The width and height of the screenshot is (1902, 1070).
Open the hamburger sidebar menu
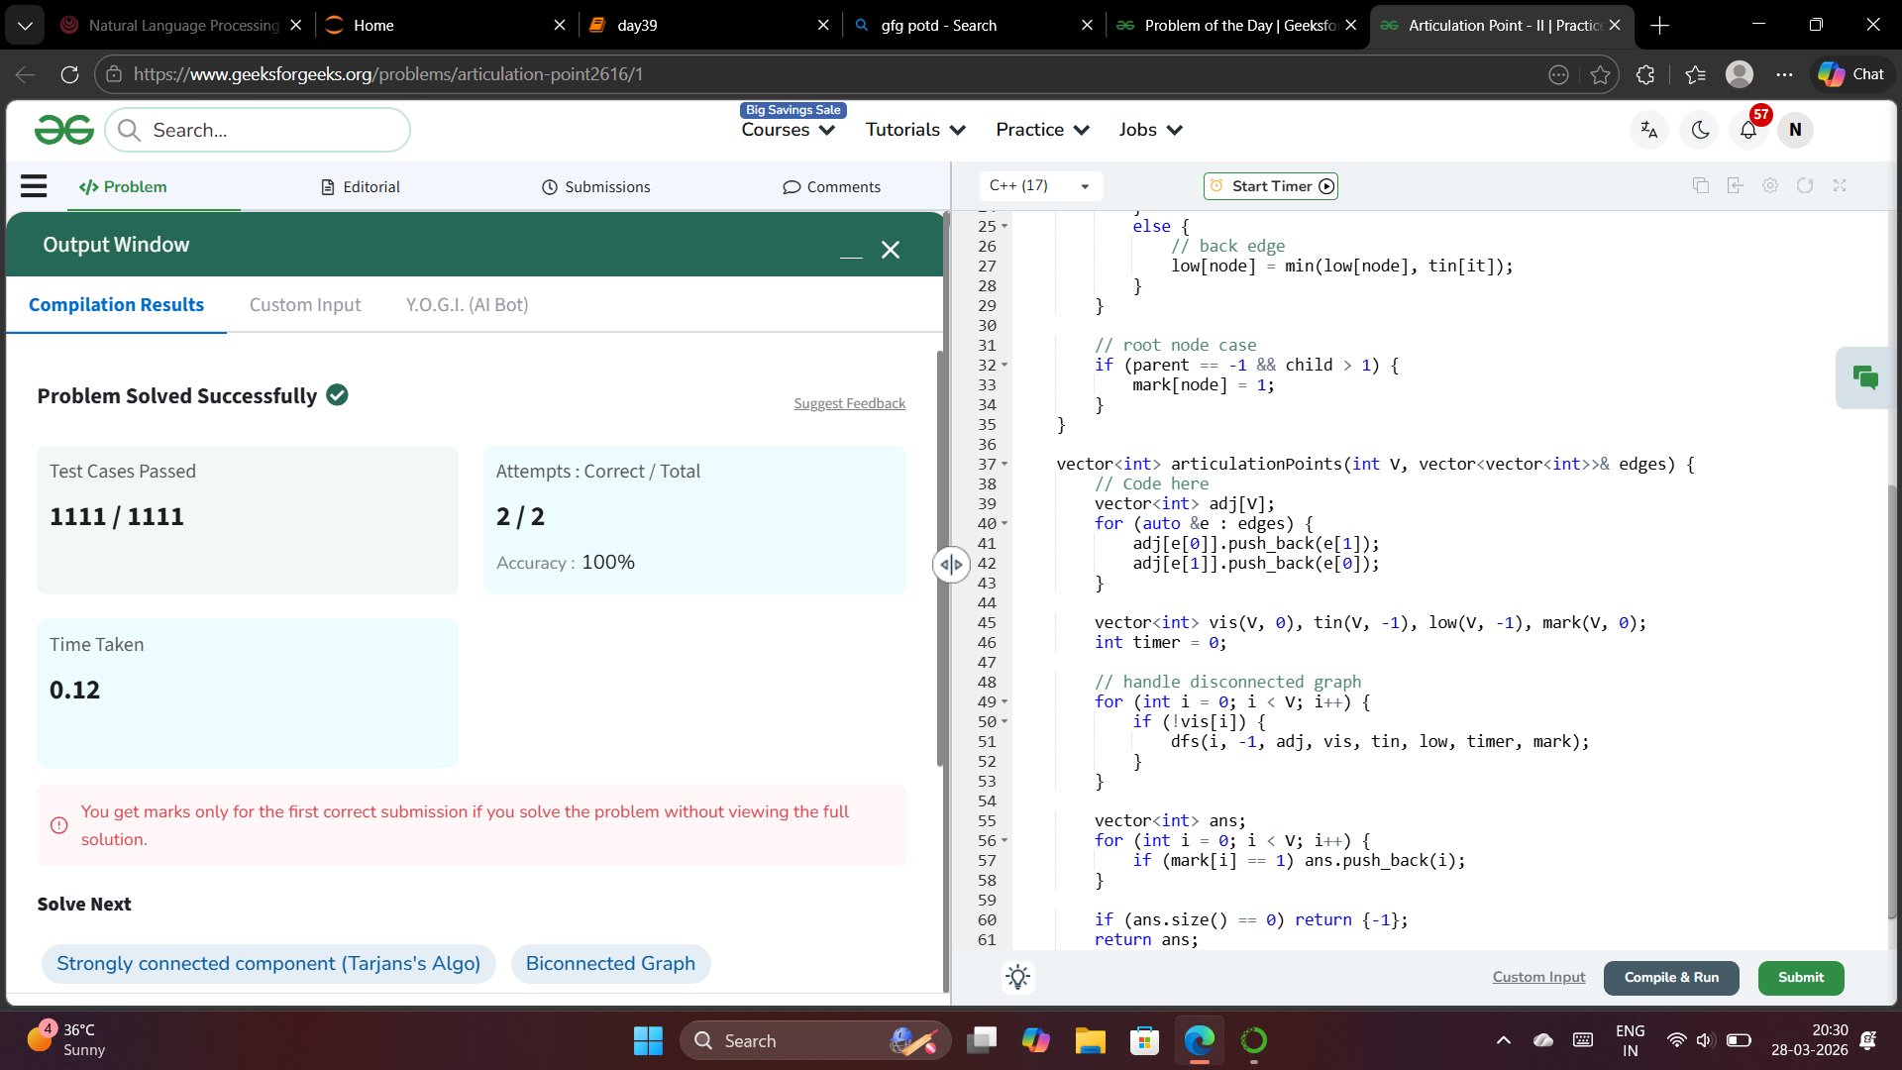tap(34, 186)
